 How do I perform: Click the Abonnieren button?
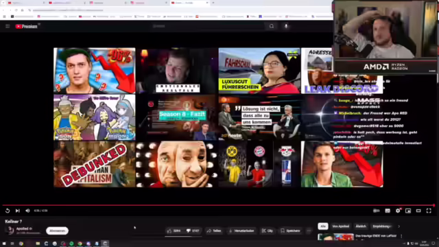[x=57, y=231]
